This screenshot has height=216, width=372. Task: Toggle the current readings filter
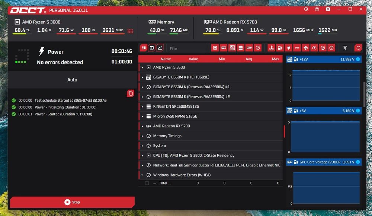click(x=297, y=48)
